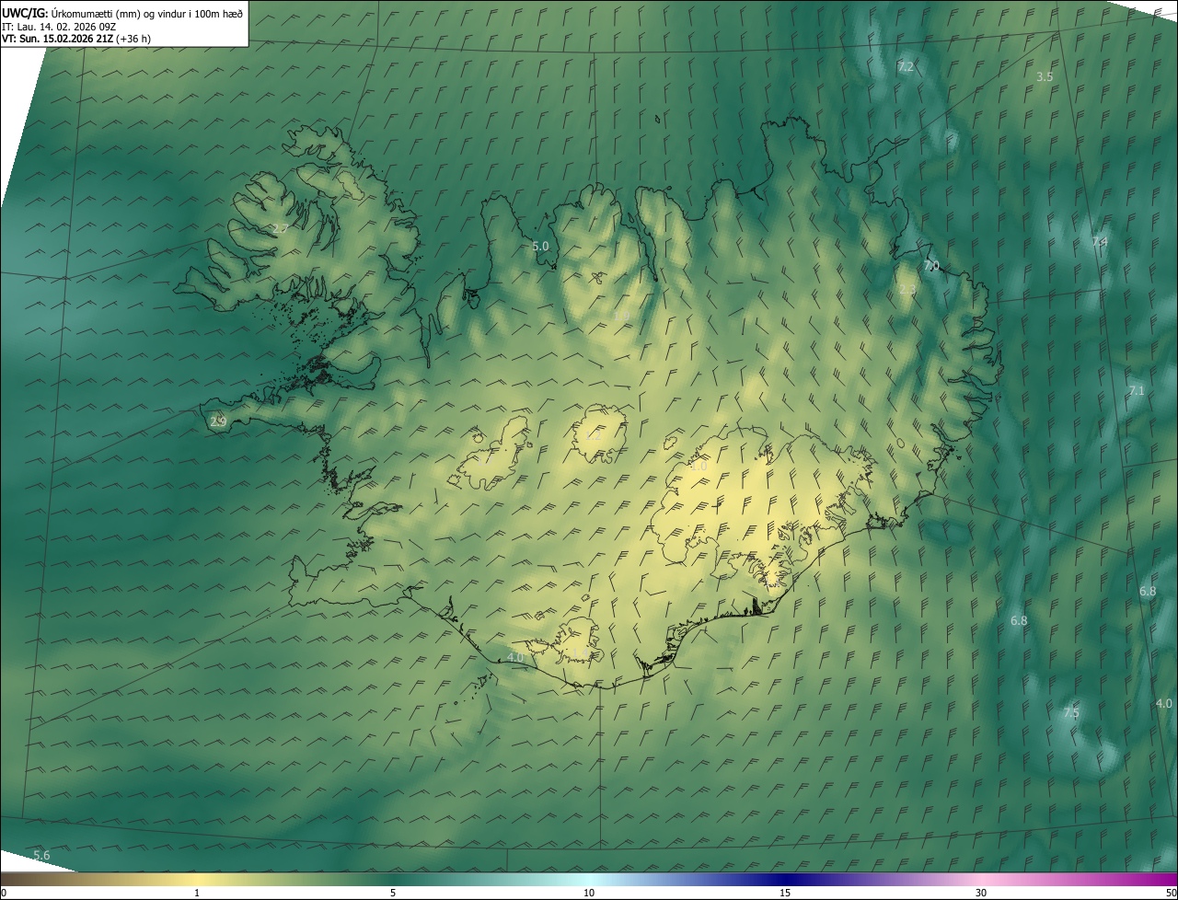This screenshot has width=1178, height=900.
Task: Click the 5.6 value label on the map
Action: 41,856
